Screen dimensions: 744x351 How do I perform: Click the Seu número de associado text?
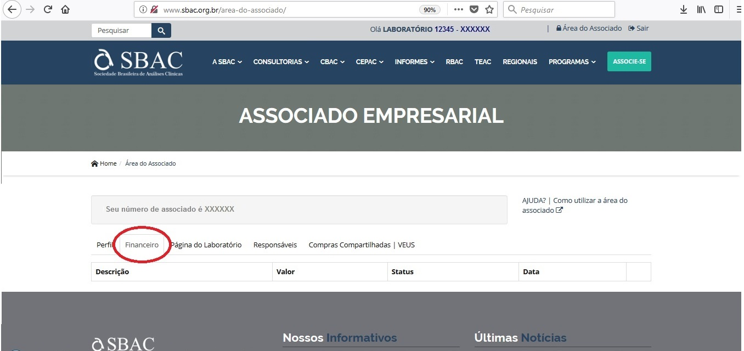pyautogui.click(x=170, y=209)
